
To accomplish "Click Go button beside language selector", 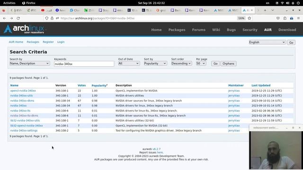I will tap(291, 42).
